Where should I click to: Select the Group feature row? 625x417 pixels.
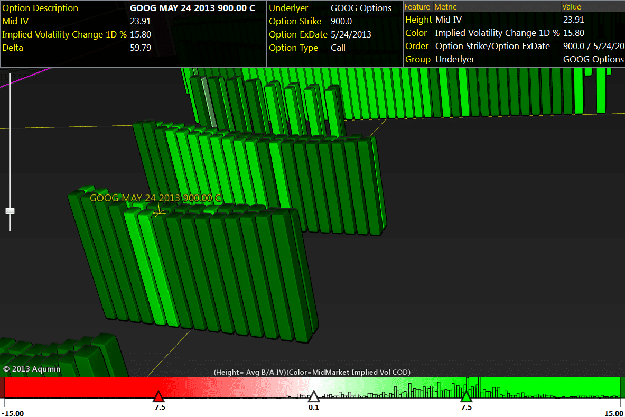(417, 59)
